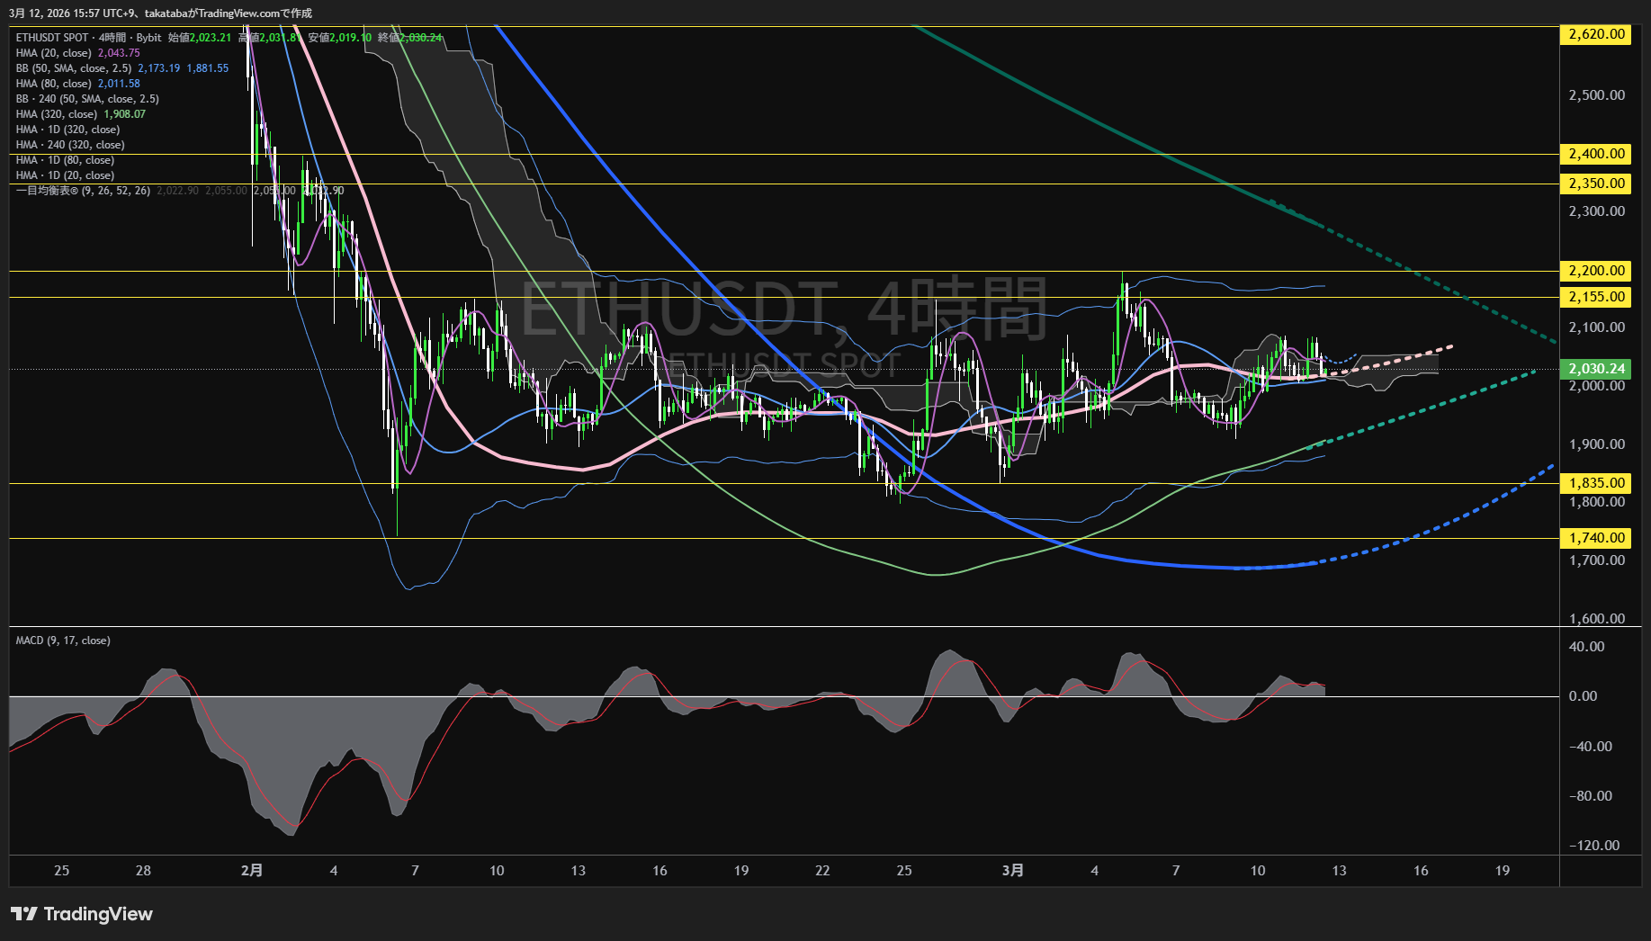1651x941 pixels.
Task: Click the 3月 marker on time axis
Action: click(1013, 870)
